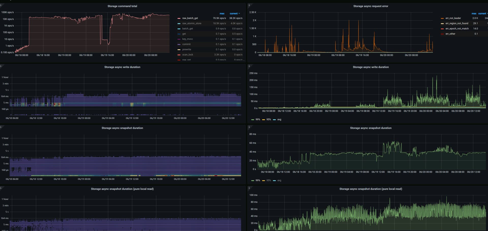Viewport: 488px width, 231px height.
Task: Open Storage command total panel title menu
Action: point(122,6)
